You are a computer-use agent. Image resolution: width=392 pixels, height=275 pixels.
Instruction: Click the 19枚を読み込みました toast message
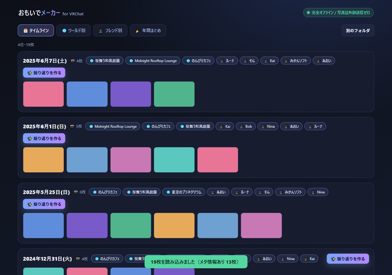tap(196, 262)
